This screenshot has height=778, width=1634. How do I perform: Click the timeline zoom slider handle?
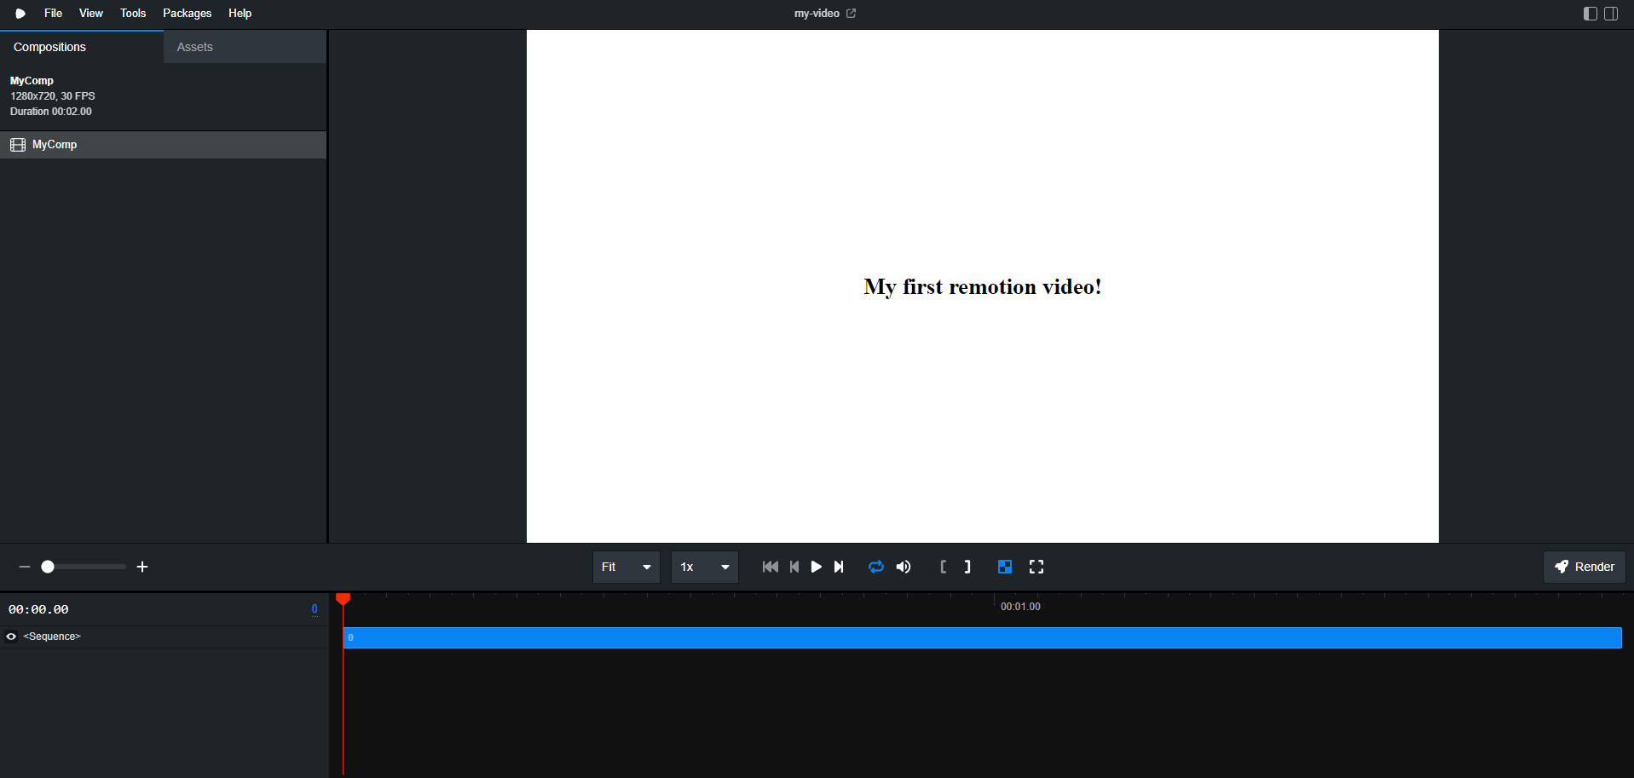(49, 567)
